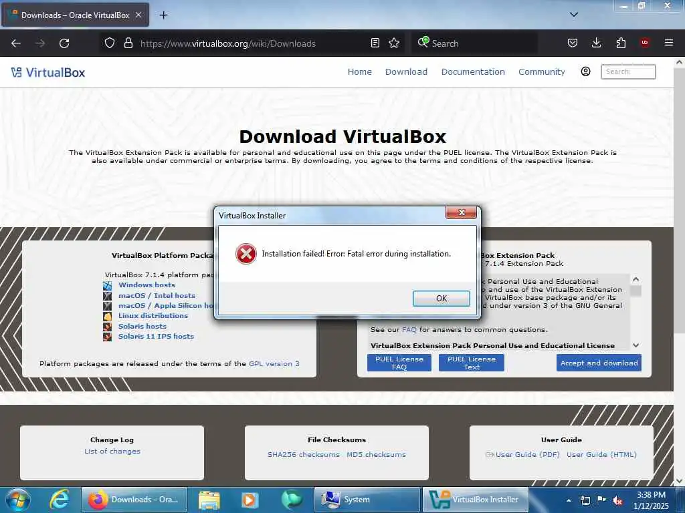Click the VirtualBox site search field
This screenshot has width=685, height=513.
pyautogui.click(x=628, y=71)
